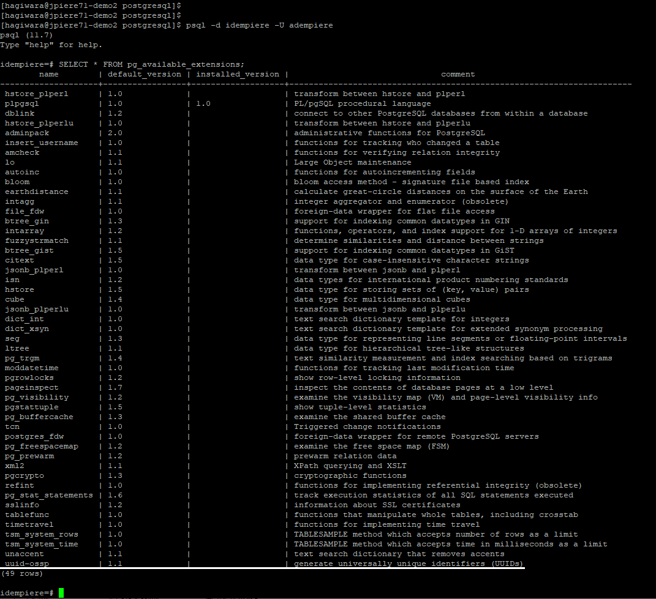Select the dblink row in the table

tap(19, 113)
